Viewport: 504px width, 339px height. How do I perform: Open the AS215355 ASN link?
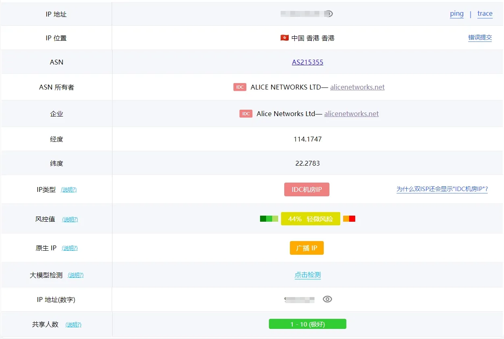(x=307, y=62)
